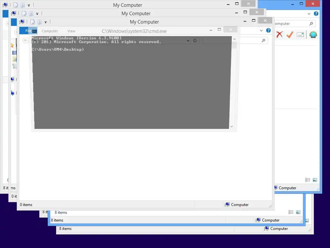Screen dimensions: 330x248
Task: Click the search field in the frontmost My Computer window
Action: pos(236,40)
